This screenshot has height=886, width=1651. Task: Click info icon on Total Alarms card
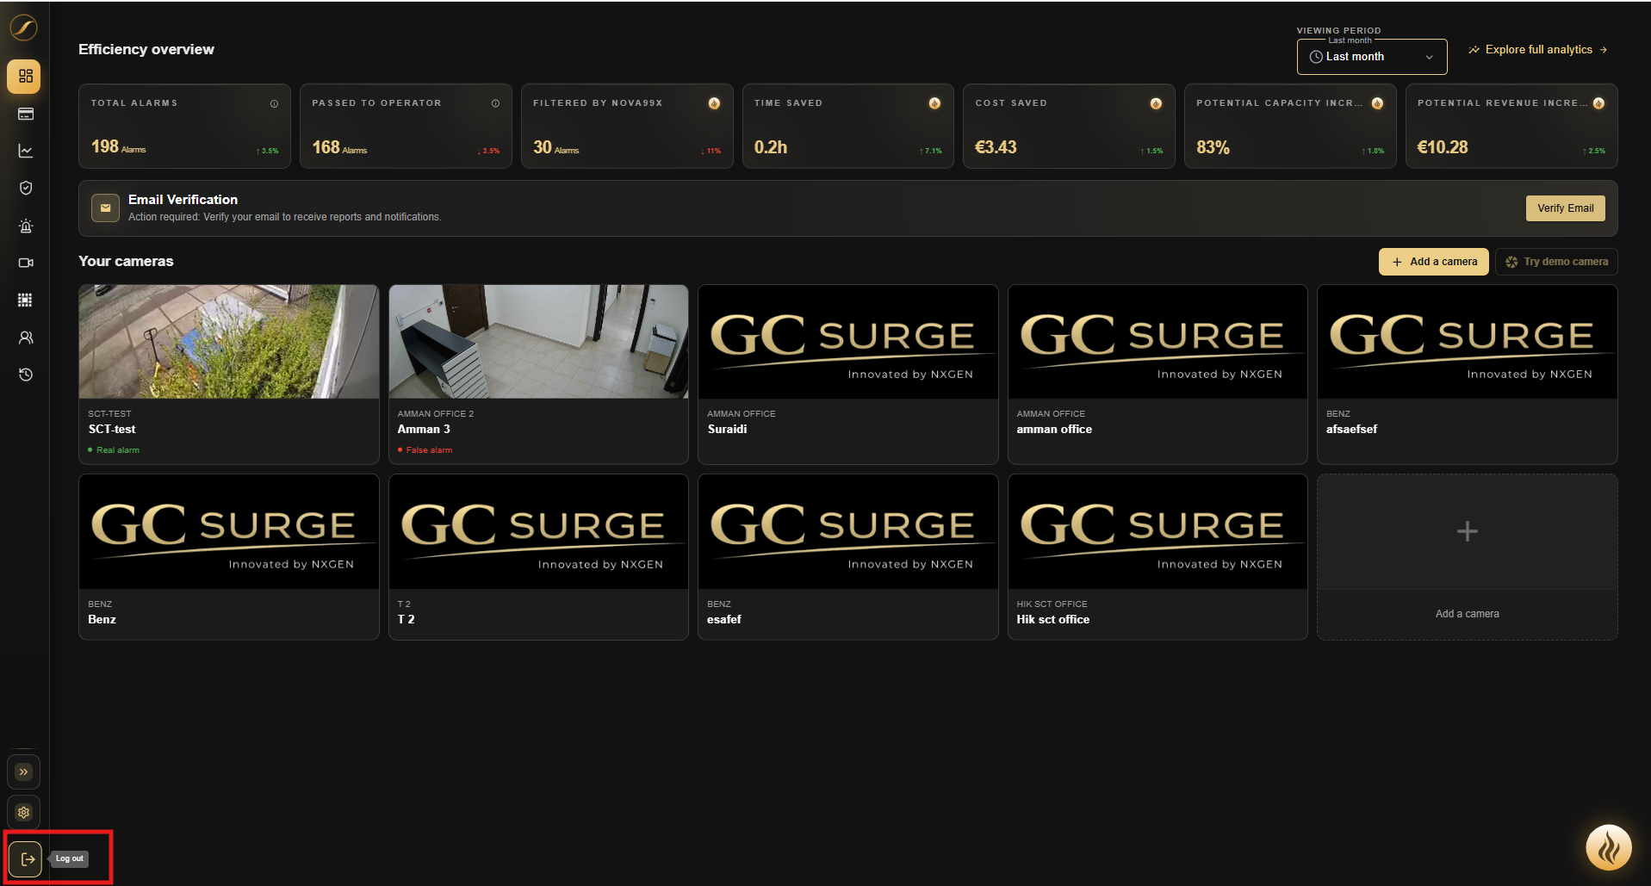point(274,103)
